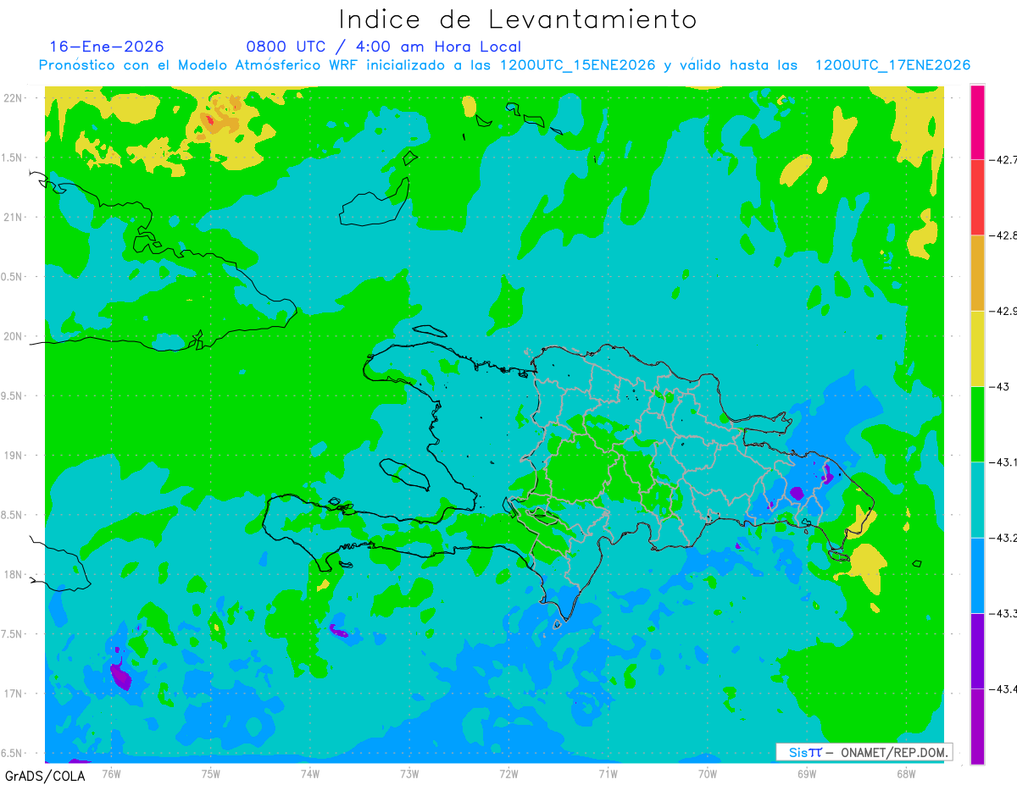Click the 'GrADS/COLA' credit text

click(x=44, y=776)
